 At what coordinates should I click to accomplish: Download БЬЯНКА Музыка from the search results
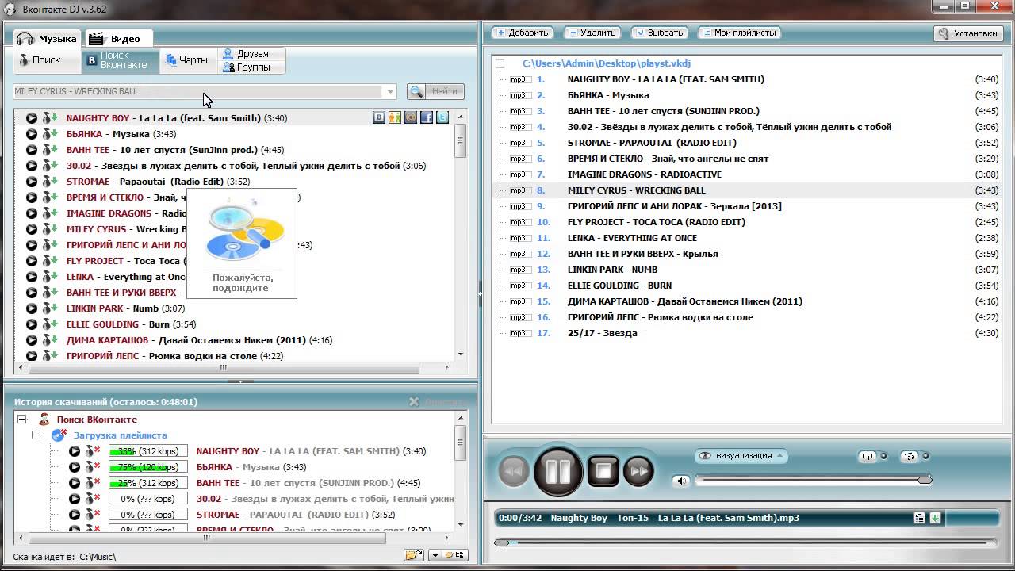click(x=50, y=134)
